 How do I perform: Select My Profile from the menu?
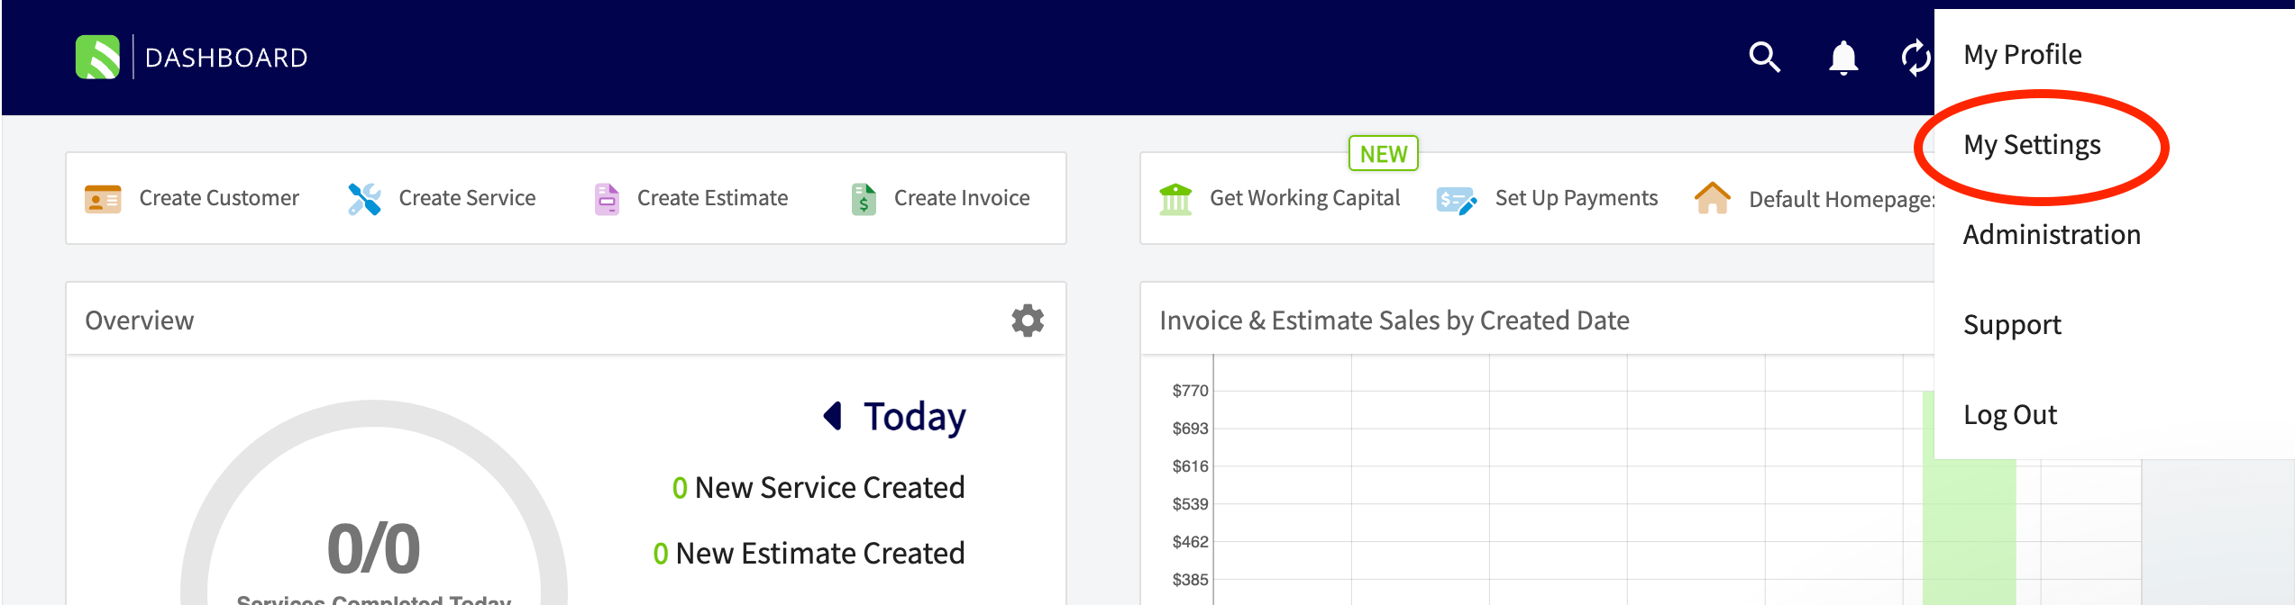point(2022,55)
